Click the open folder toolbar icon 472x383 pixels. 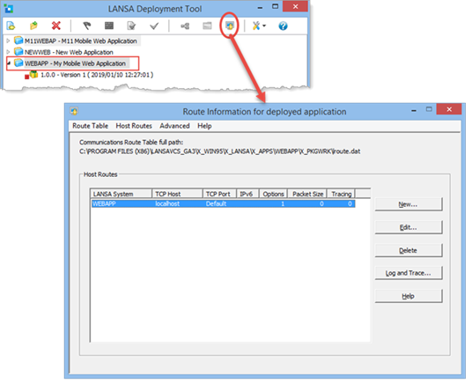[33, 26]
